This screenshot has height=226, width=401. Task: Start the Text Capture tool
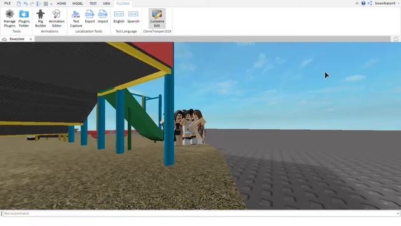[x=76, y=18]
